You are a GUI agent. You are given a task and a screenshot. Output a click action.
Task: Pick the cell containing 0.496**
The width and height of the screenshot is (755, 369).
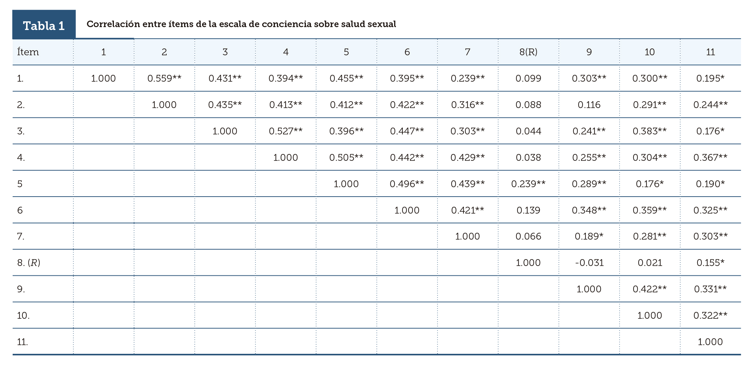tap(407, 184)
